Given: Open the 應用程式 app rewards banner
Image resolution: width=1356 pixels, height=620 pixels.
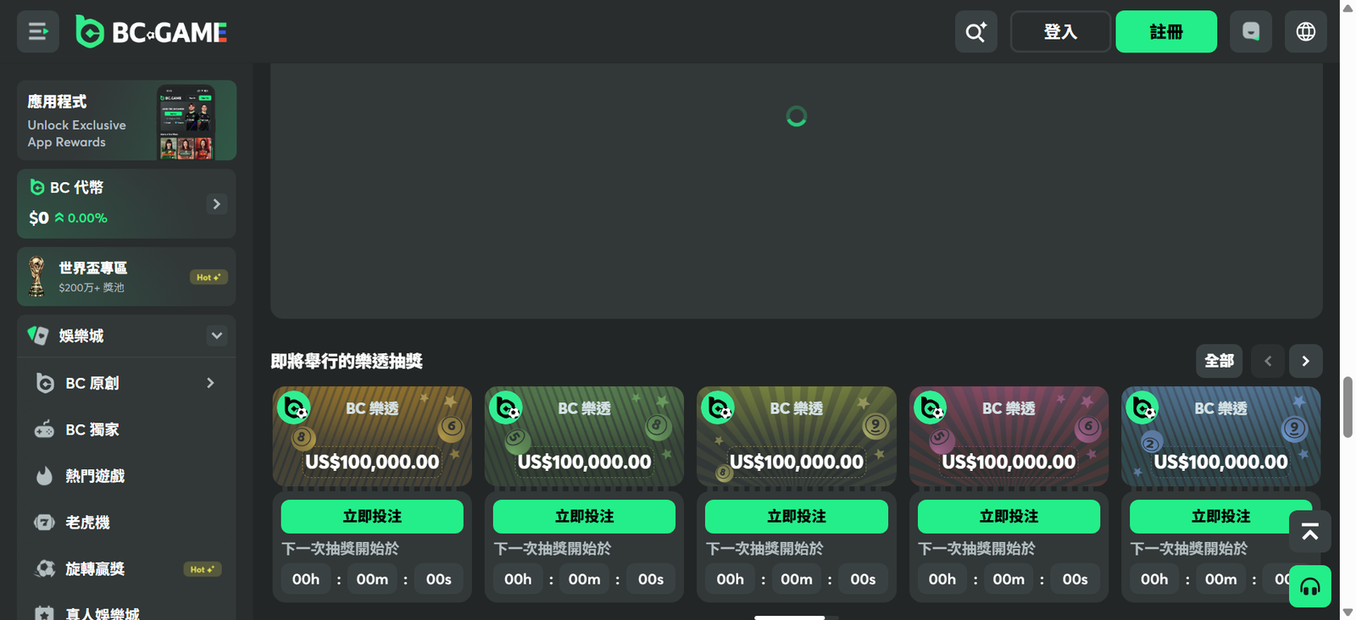Looking at the screenshot, I should (x=126, y=120).
